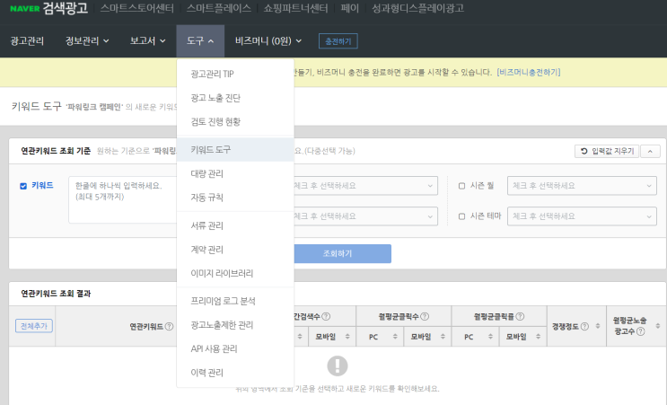Collapse the 도구 menu
This screenshot has width=667, height=405.
pyautogui.click(x=200, y=40)
